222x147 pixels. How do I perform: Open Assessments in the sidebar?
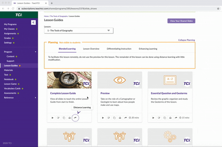[10, 93]
